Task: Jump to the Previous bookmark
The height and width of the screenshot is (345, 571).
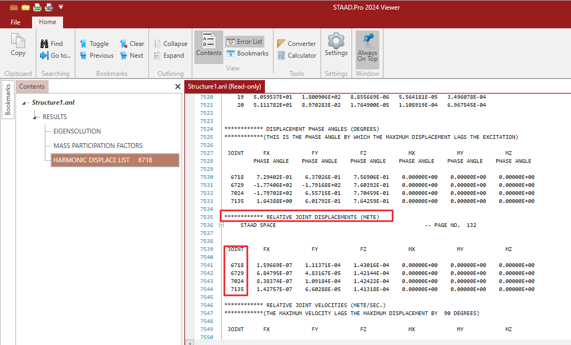Action: (x=96, y=56)
